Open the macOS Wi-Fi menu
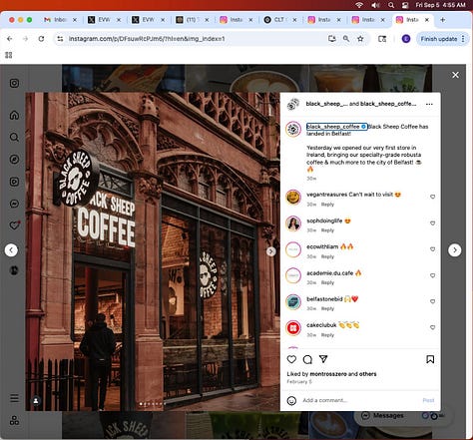This screenshot has height=440, width=473. (x=359, y=5)
